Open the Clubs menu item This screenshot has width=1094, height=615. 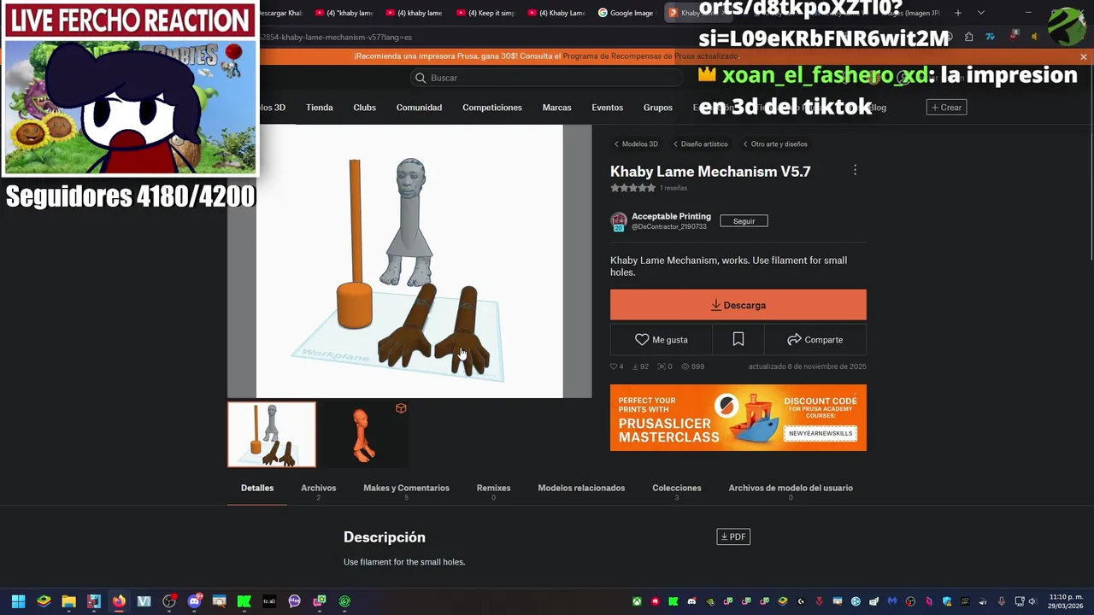pyautogui.click(x=365, y=108)
